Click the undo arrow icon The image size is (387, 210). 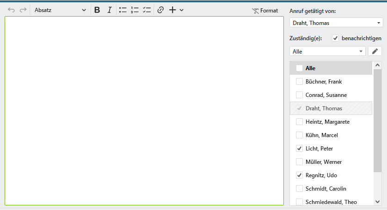point(11,10)
